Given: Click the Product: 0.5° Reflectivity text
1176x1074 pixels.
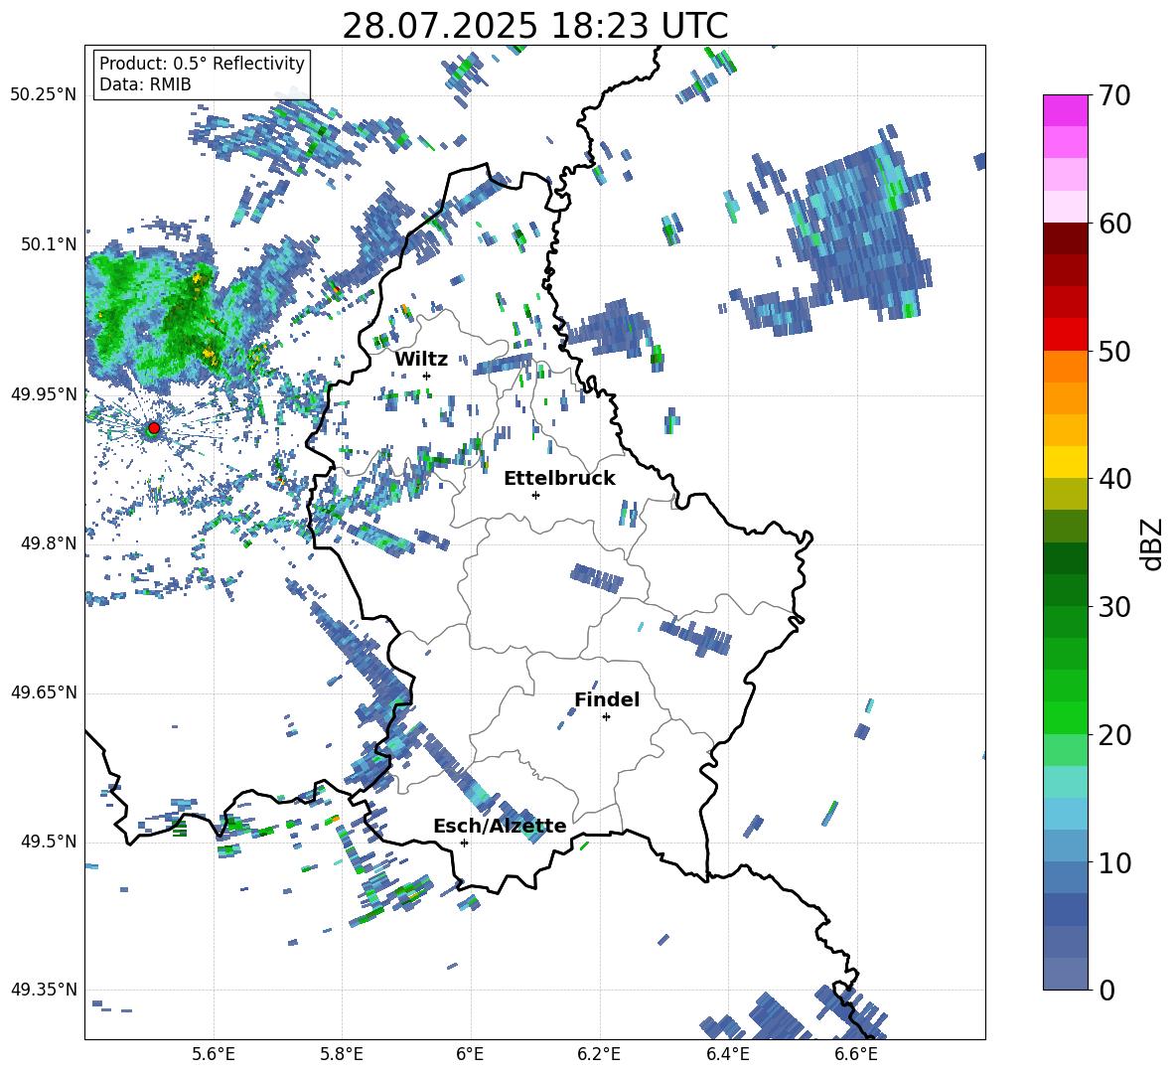Looking at the screenshot, I should pyautogui.click(x=202, y=64).
